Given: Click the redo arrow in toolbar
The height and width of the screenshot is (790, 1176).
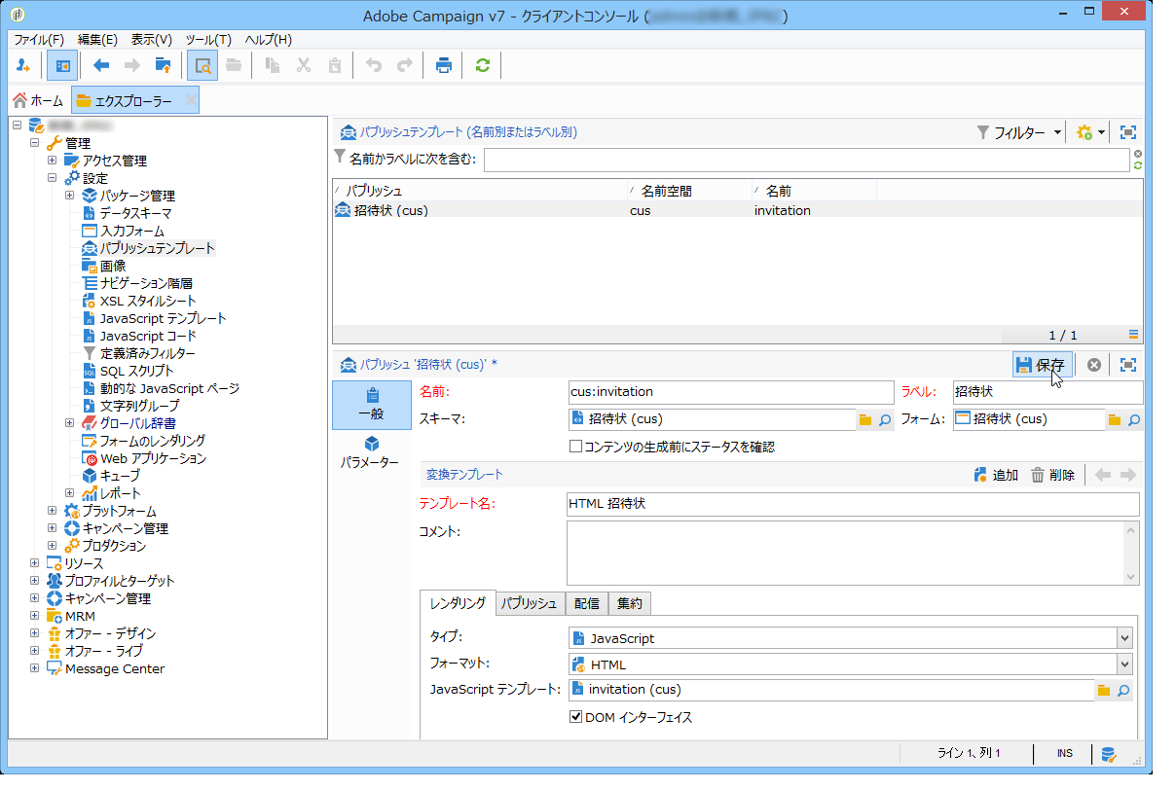Looking at the screenshot, I should click(404, 65).
